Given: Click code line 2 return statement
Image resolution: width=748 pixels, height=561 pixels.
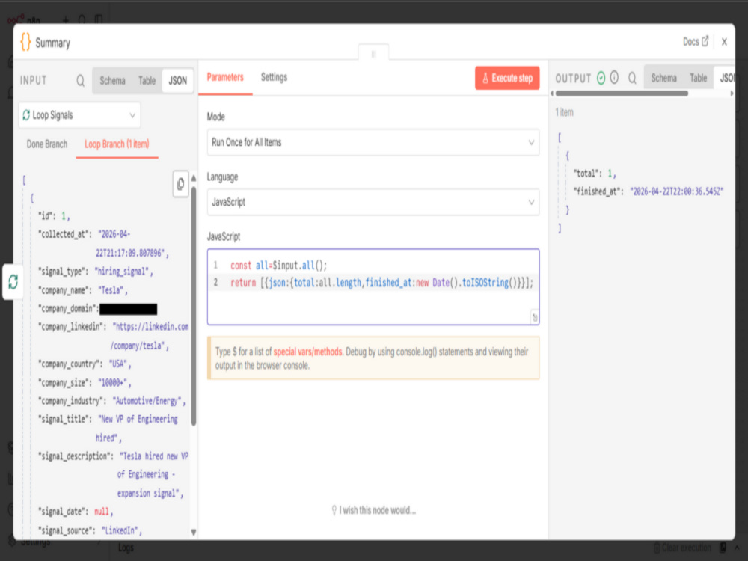Looking at the screenshot, I should [381, 283].
